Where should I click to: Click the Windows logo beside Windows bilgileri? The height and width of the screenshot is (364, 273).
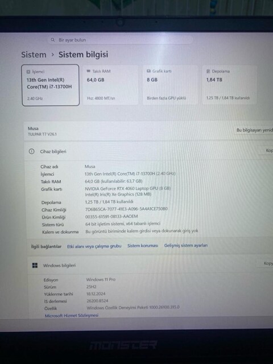pyautogui.click(x=35, y=266)
